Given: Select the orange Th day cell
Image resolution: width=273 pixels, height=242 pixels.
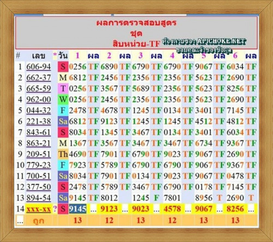Looking at the screenshot, I should coord(63,154).
